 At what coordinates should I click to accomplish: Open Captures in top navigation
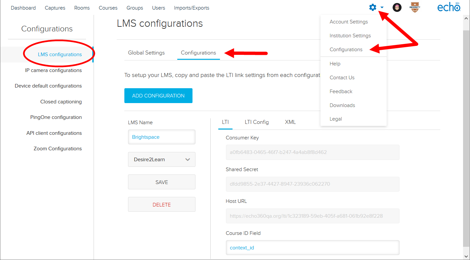[55, 8]
